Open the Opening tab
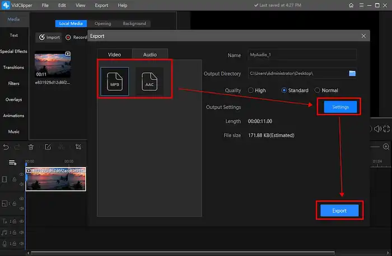Image resolution: width=392 pixels, height=256 pixels. pyautogui.click(x=102, y=24)
